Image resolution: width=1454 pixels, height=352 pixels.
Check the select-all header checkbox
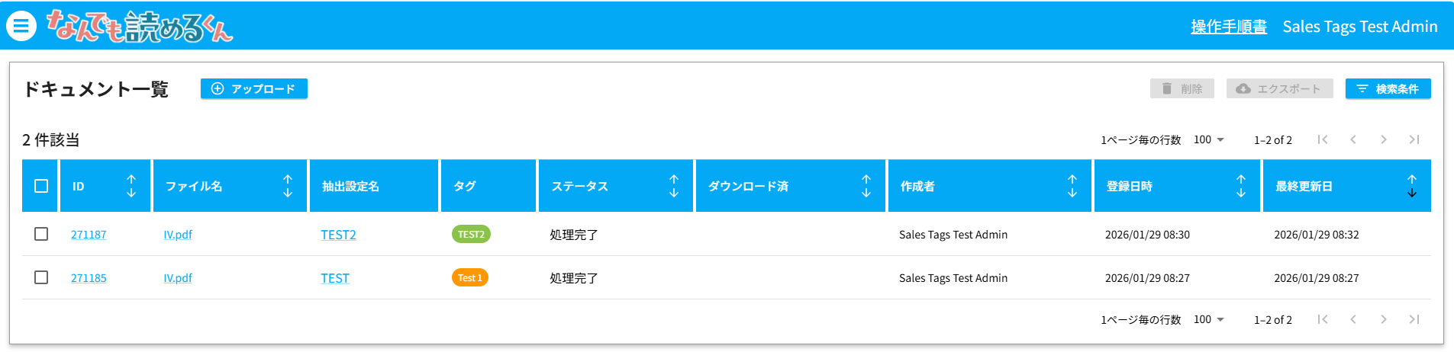pos(41,186)
